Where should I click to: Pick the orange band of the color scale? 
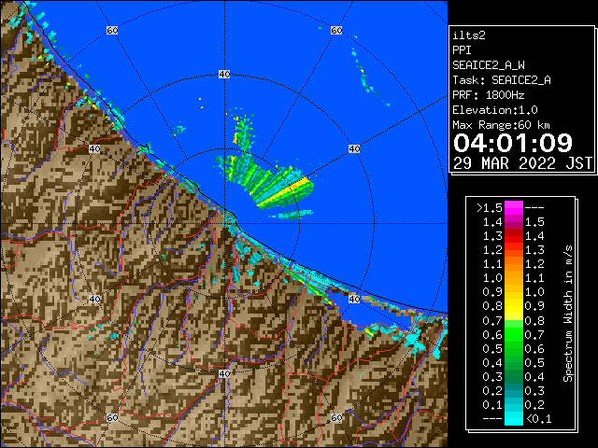tap(514, 271)
